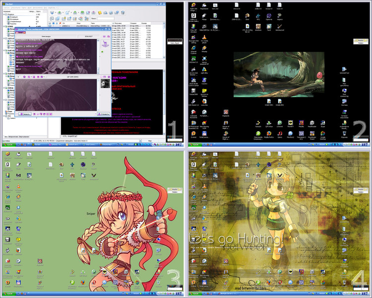Open Mozilla Firefox icon on the black desktop

point(269,134)
